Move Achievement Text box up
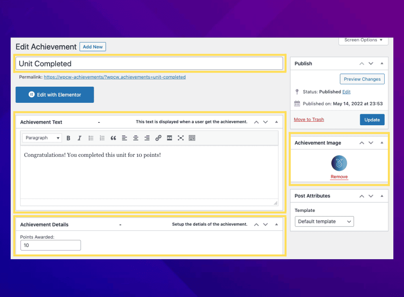The height and width of the screenshot is (297, 404). (256, 122)
